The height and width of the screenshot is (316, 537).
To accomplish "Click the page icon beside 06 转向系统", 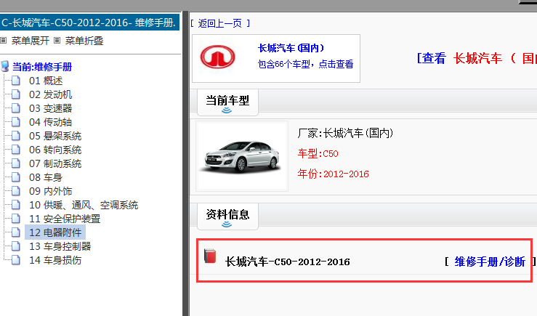I will point(16,150).
